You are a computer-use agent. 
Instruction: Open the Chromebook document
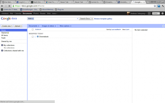44,37
